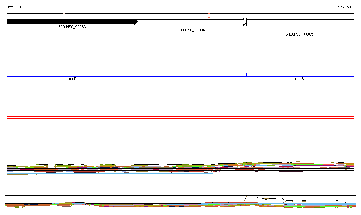Click the menB gene name label
Viewport: 361px width, 215px height.
[x=299, y=79]
